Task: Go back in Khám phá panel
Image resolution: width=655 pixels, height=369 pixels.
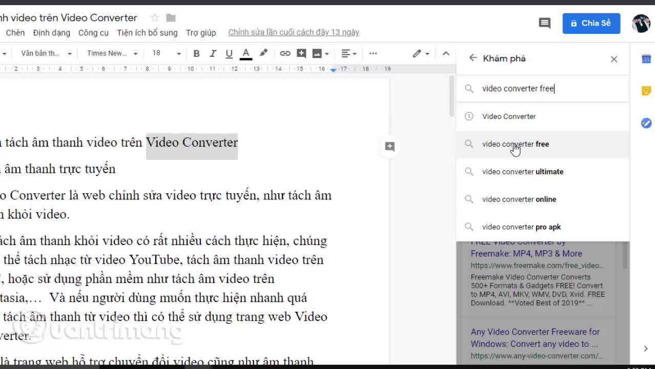Action: 473,58
